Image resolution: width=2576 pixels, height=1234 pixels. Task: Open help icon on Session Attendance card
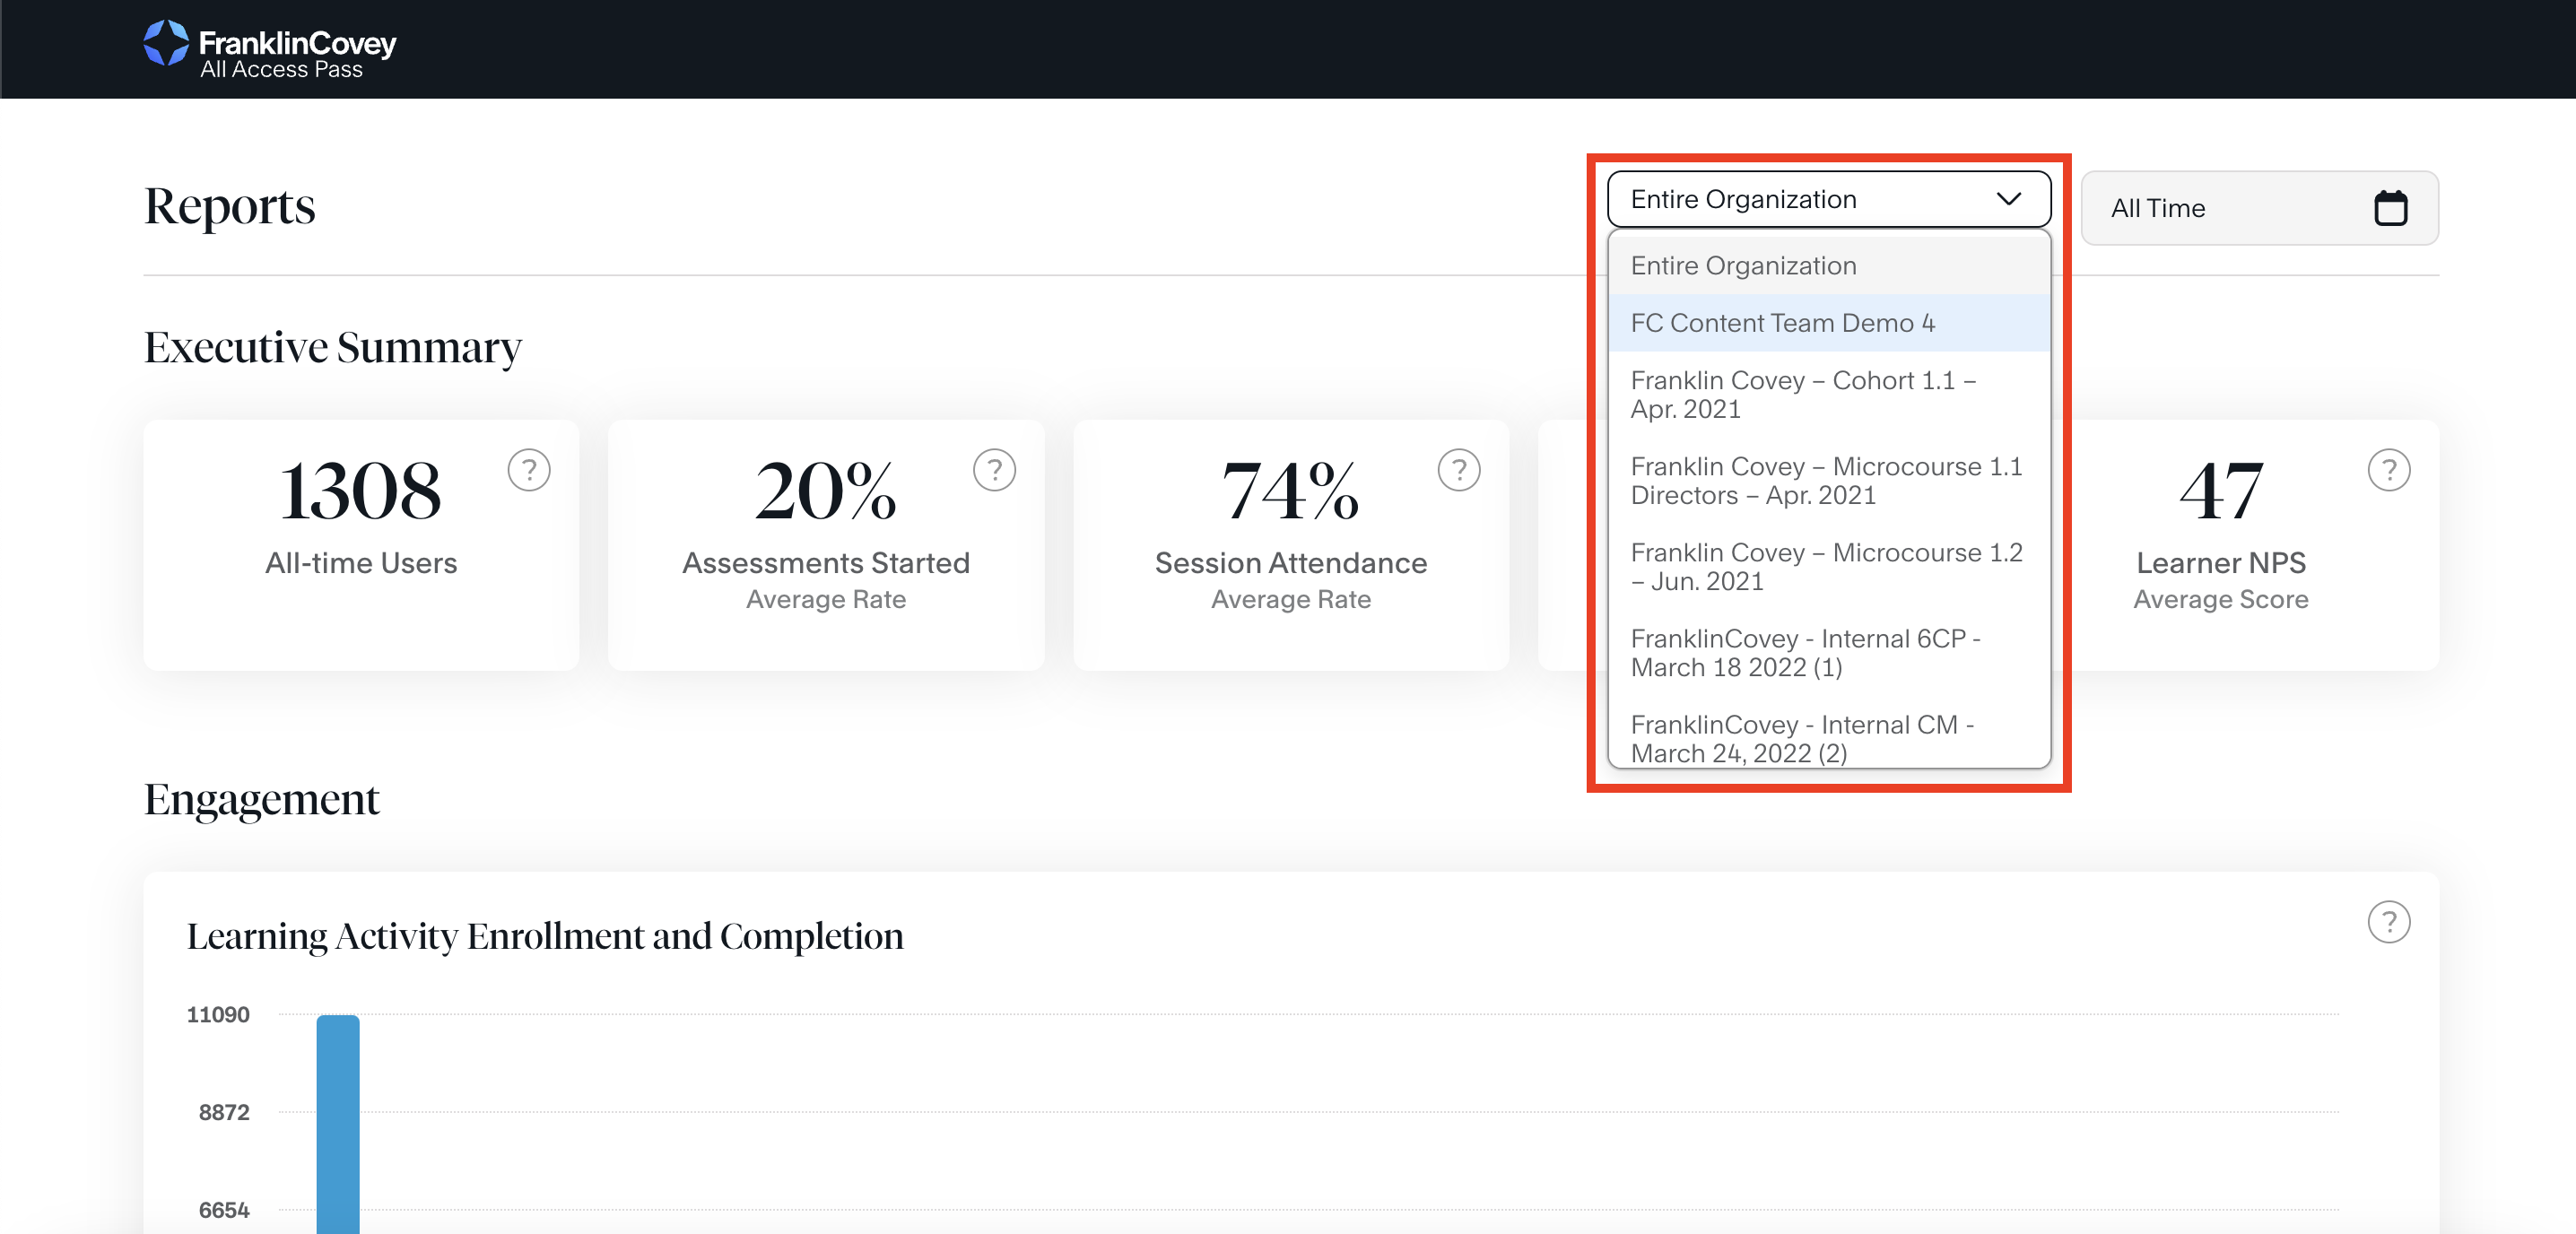[1459, 470]
